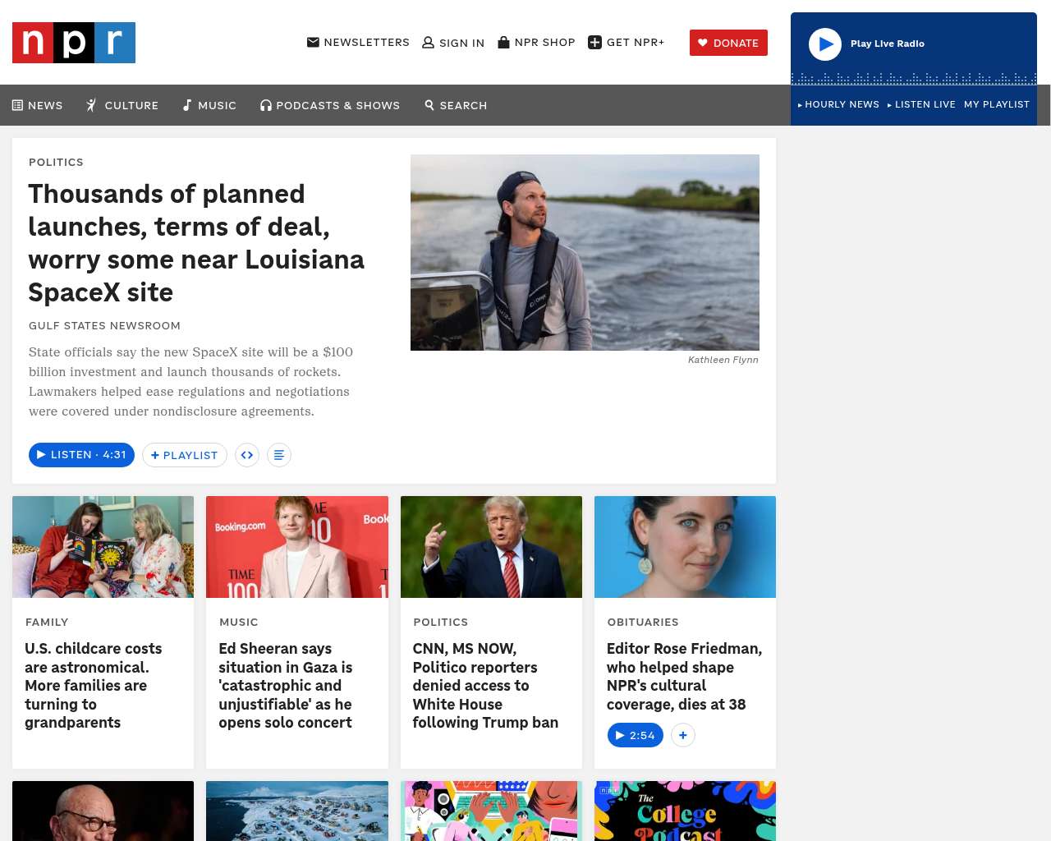Image resolution: width=1051 pixels, height=841 pixels.
Task: Open the Culture menu
Action: [122, 105]
